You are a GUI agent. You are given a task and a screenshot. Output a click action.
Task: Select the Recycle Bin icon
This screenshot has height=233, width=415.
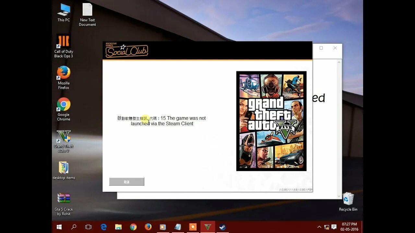coord(348,202)
